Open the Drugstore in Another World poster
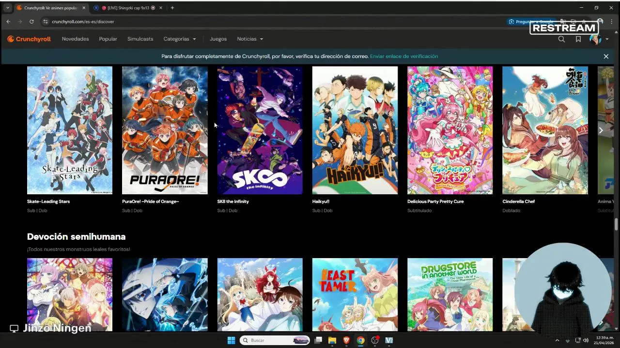This screenshot has width=620, height=348. (450, 294)
